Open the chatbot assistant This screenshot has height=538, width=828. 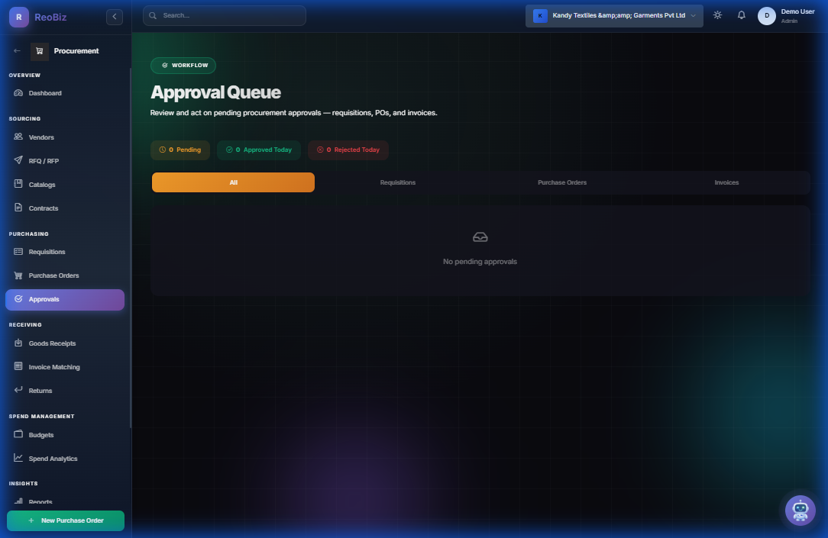pos(800,510)
